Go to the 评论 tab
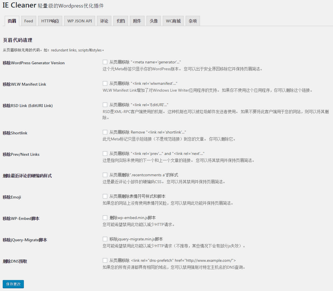Viewport: 333px width, 291px height. [x=104, y=21]
